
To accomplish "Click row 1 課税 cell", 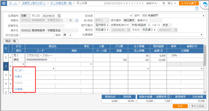I will click(19, 60).
